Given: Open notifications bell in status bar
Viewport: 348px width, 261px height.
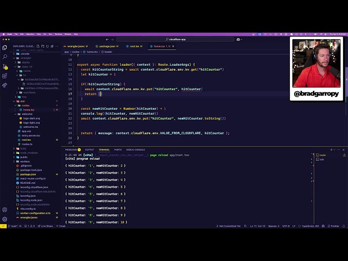Looking at the screenshot, I should [344, 226].
